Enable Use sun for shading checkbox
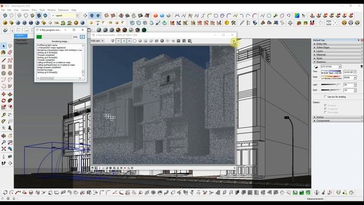 point(325,97)
